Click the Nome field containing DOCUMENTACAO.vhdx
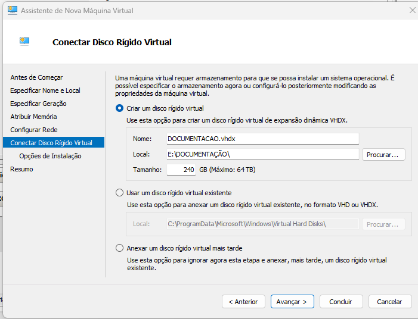418x319 pixels. (262, 139)
